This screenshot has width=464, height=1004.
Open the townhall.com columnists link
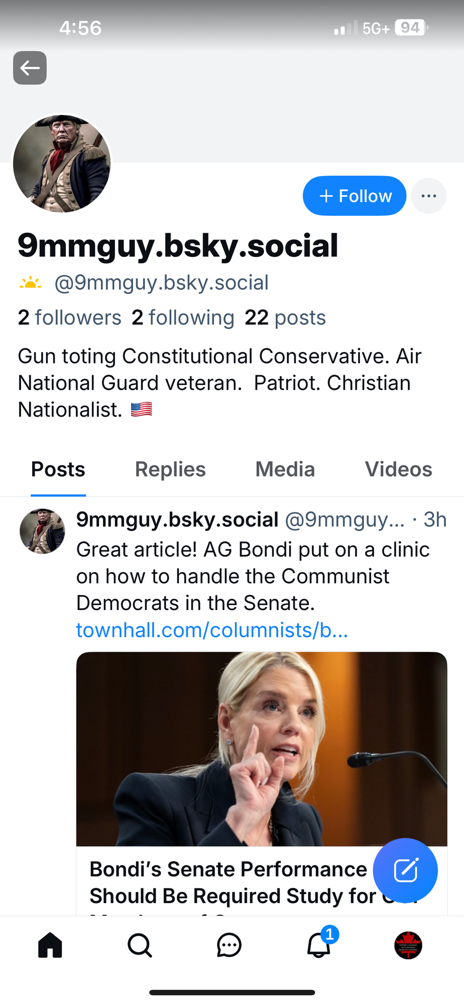coord(212,630)
